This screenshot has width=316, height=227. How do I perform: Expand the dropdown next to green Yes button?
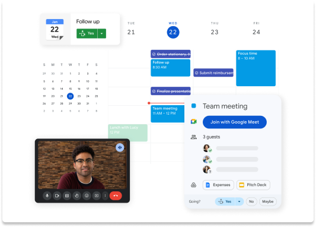tap(102, 33)
